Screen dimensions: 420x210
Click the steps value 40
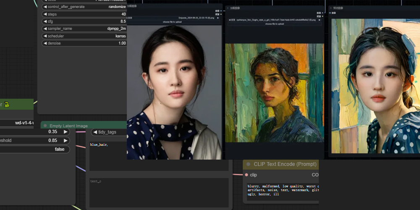123,14
